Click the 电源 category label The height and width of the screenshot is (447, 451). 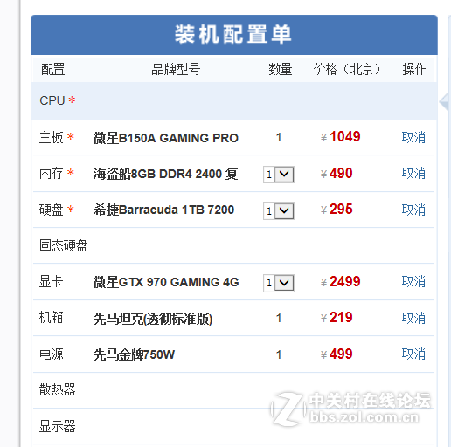pyautogui.click(x=52, y=354)
